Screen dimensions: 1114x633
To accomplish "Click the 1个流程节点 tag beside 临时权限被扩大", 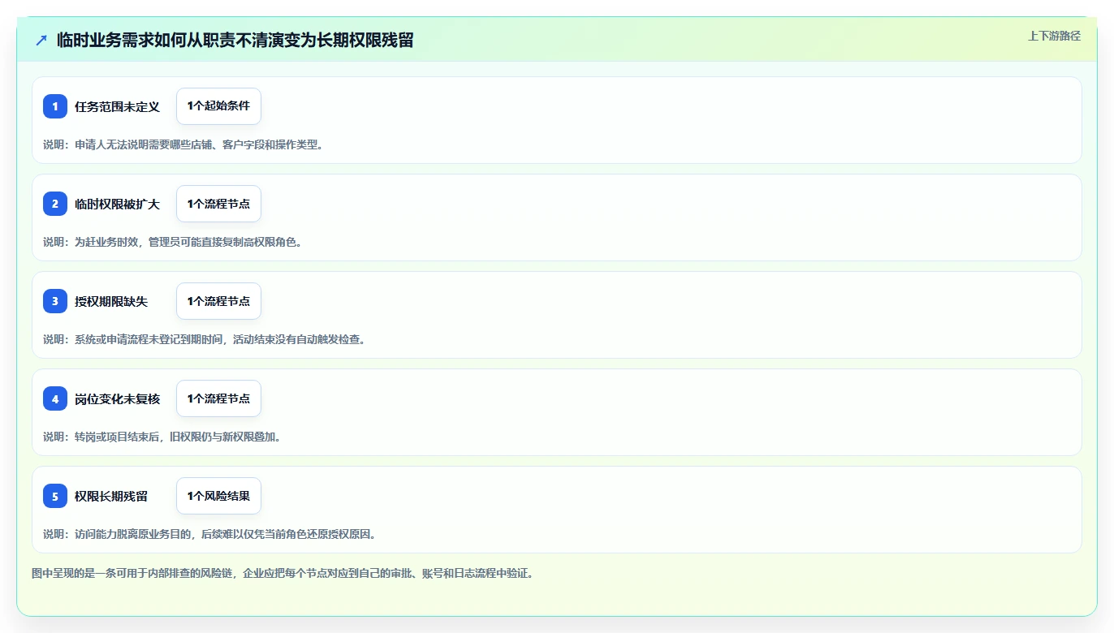I will pyautogui.click(x=218, y=204).
